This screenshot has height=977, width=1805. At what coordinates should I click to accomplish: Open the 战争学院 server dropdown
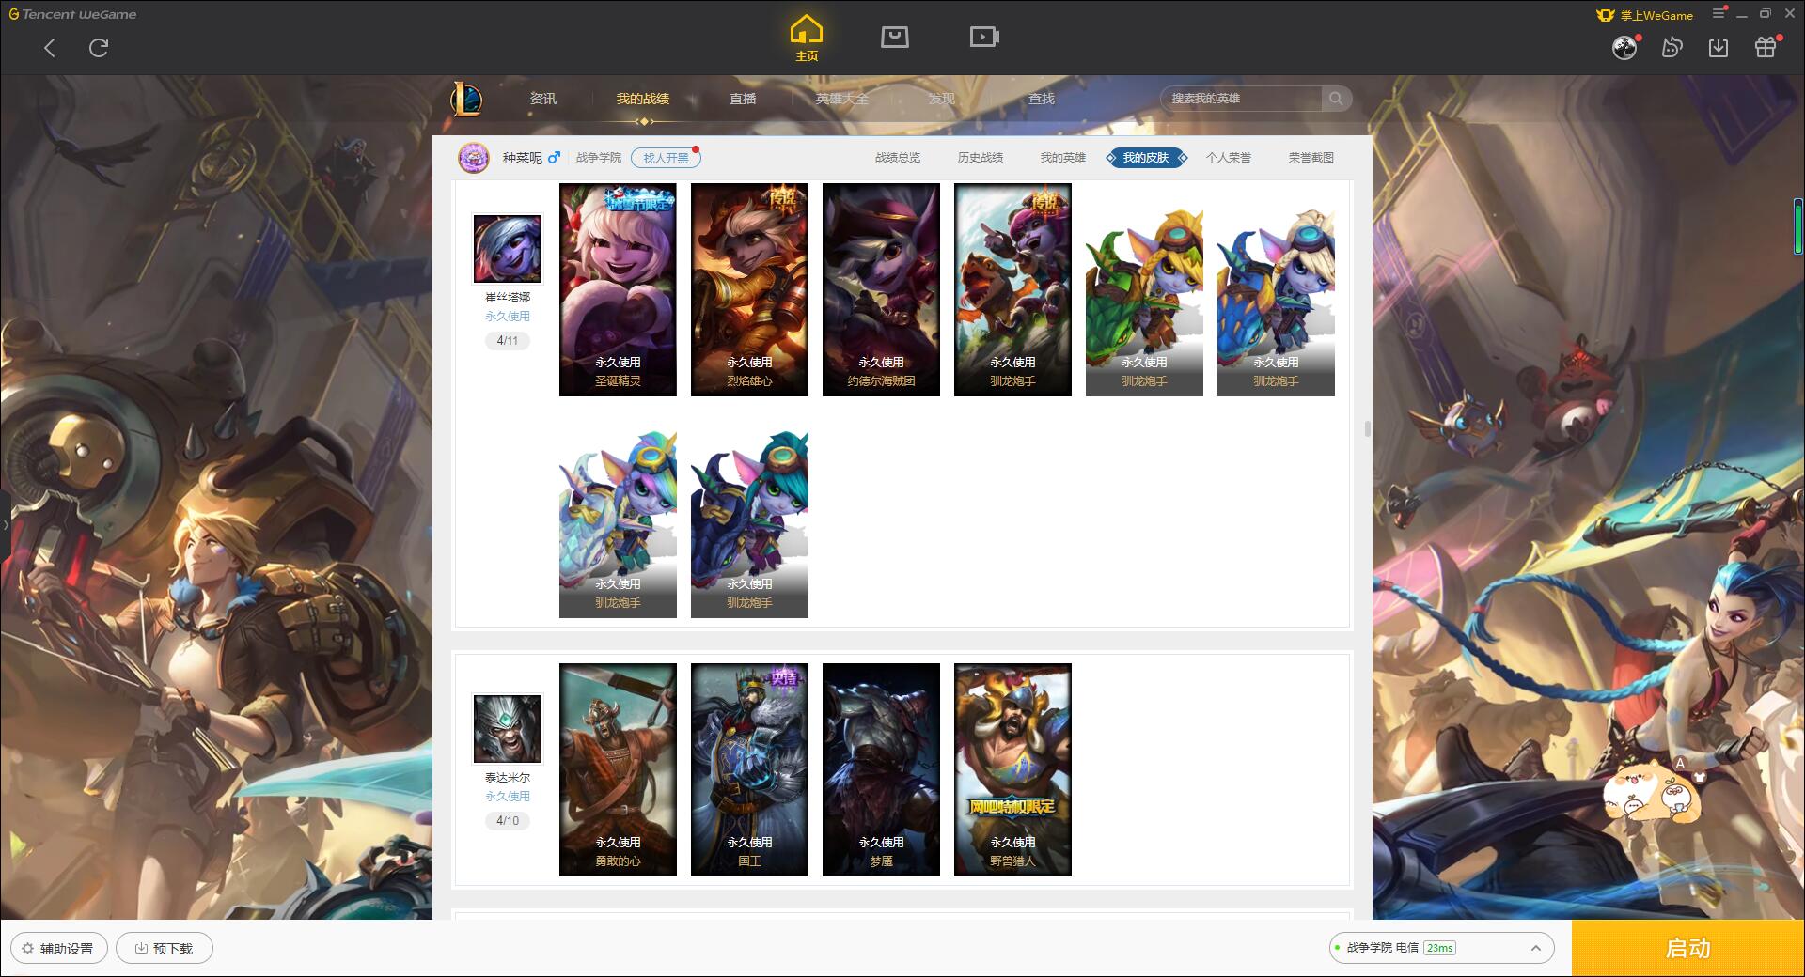coord(1440,948)
